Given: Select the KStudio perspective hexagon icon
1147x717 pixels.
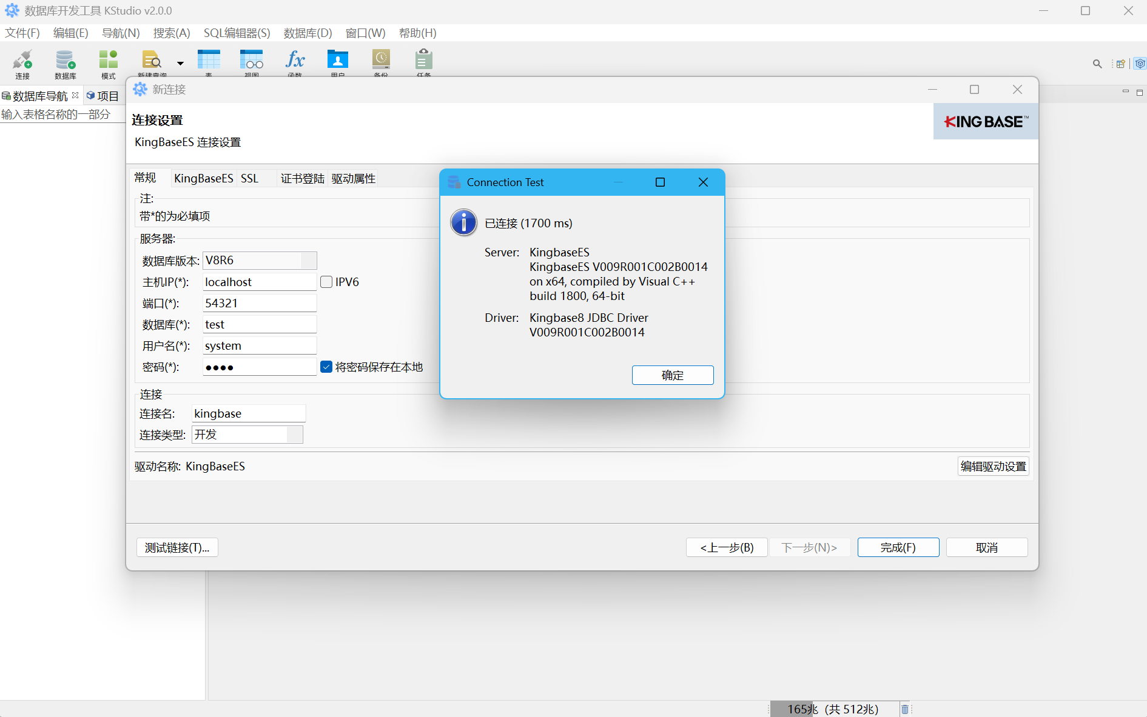Looking at the screenshot, I should click(x=1140, y=64).
